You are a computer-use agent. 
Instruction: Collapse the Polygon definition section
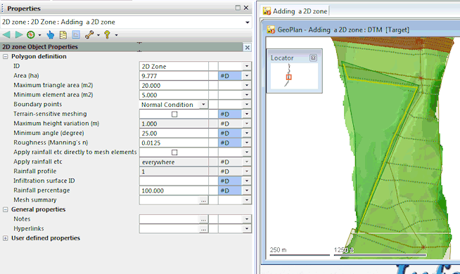(6, 57)
